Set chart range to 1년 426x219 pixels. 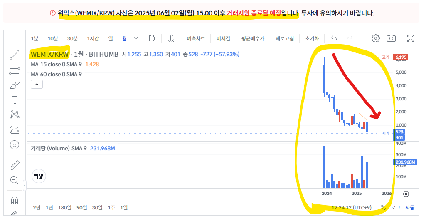(49, 208)
